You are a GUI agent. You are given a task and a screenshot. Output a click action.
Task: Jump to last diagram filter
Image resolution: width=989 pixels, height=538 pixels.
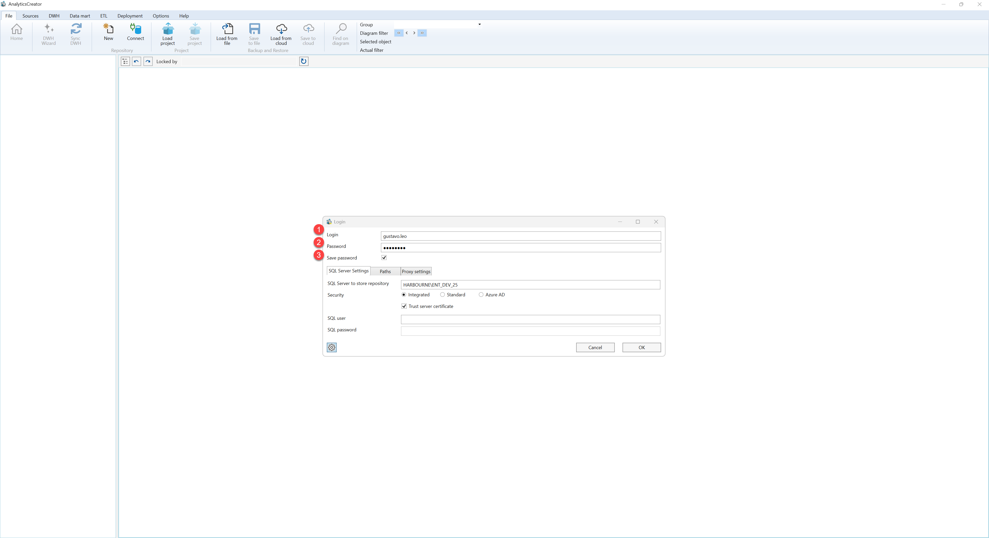tap(422, 33)
